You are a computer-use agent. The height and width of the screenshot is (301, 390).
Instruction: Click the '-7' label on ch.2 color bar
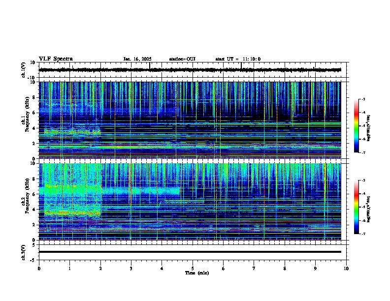pyautogui.click(x=363, y=234)
